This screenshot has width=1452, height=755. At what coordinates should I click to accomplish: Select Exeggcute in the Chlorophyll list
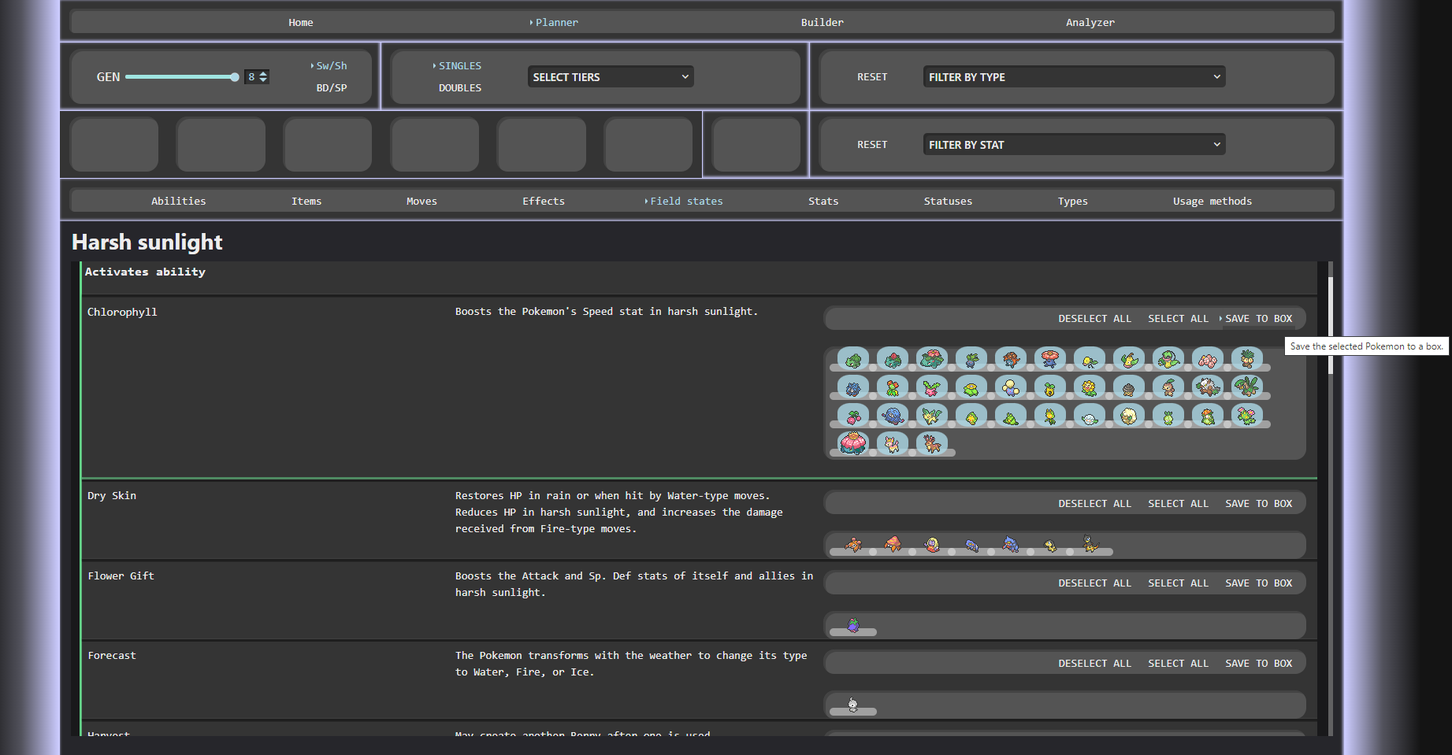pyautogui.click(x=1208, y=360)
